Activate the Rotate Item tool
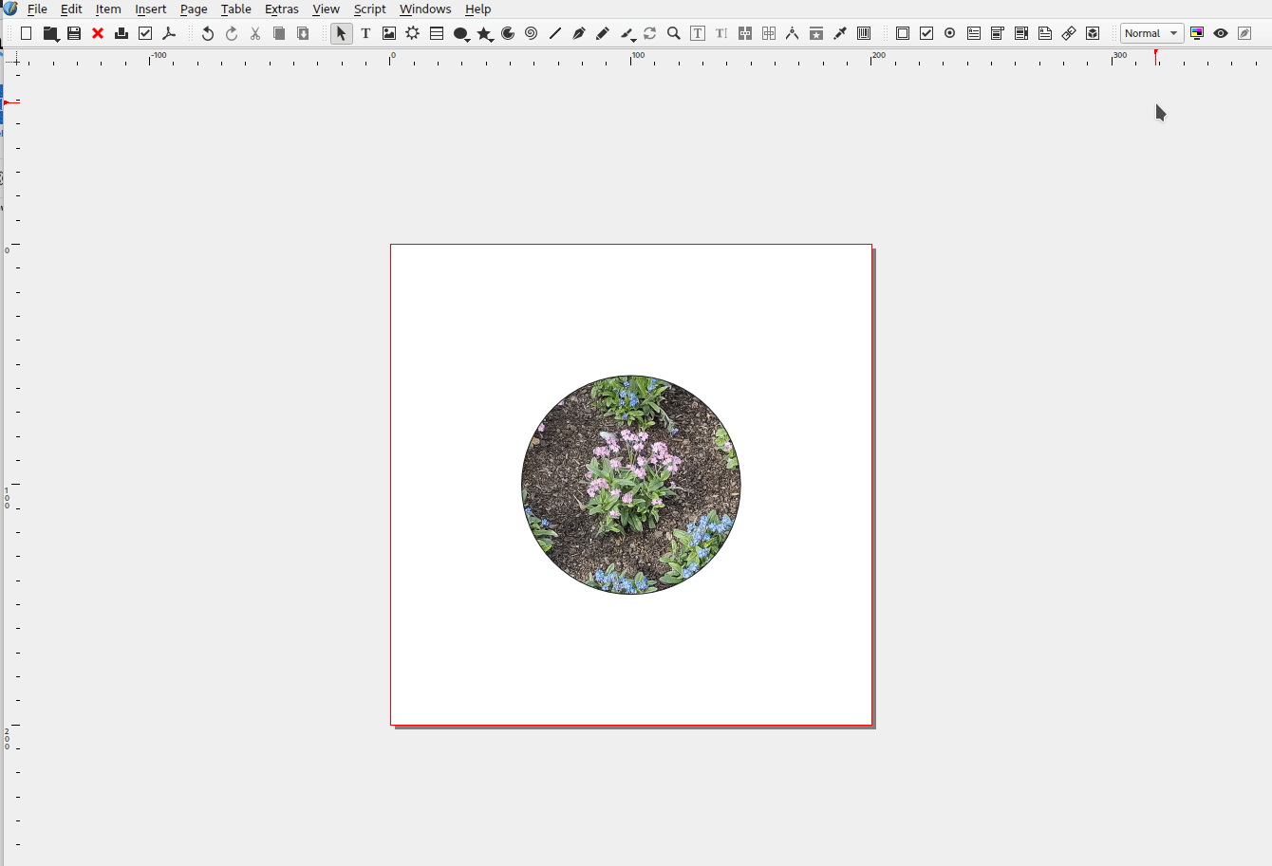1272x866 pixels. point(649,32)
